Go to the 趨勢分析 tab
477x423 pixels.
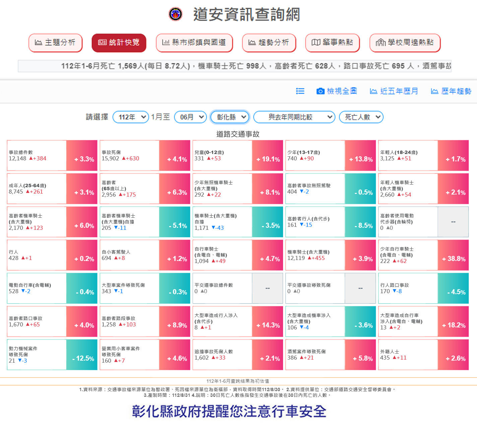point(269,43)
